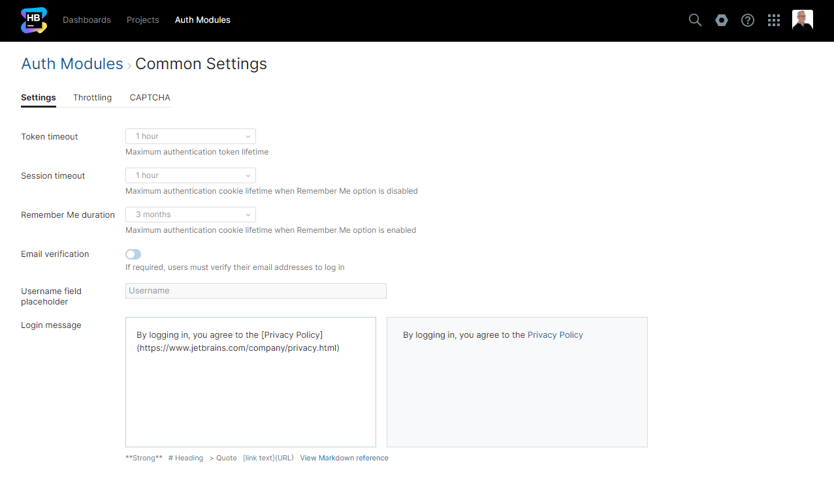This screenshot has width=834, height=478.
Task: Switch to the Throttling tab
Action: tap(92, 97)
